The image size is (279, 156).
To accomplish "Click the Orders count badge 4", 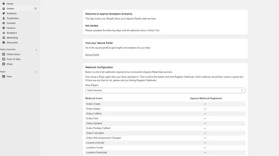I will [35, 8].
